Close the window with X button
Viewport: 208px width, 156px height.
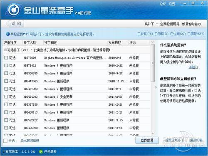point(202,3)
